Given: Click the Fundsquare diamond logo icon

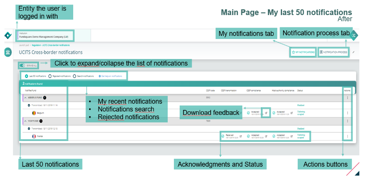Looking at the screenshot, I should tap(8, 35).
